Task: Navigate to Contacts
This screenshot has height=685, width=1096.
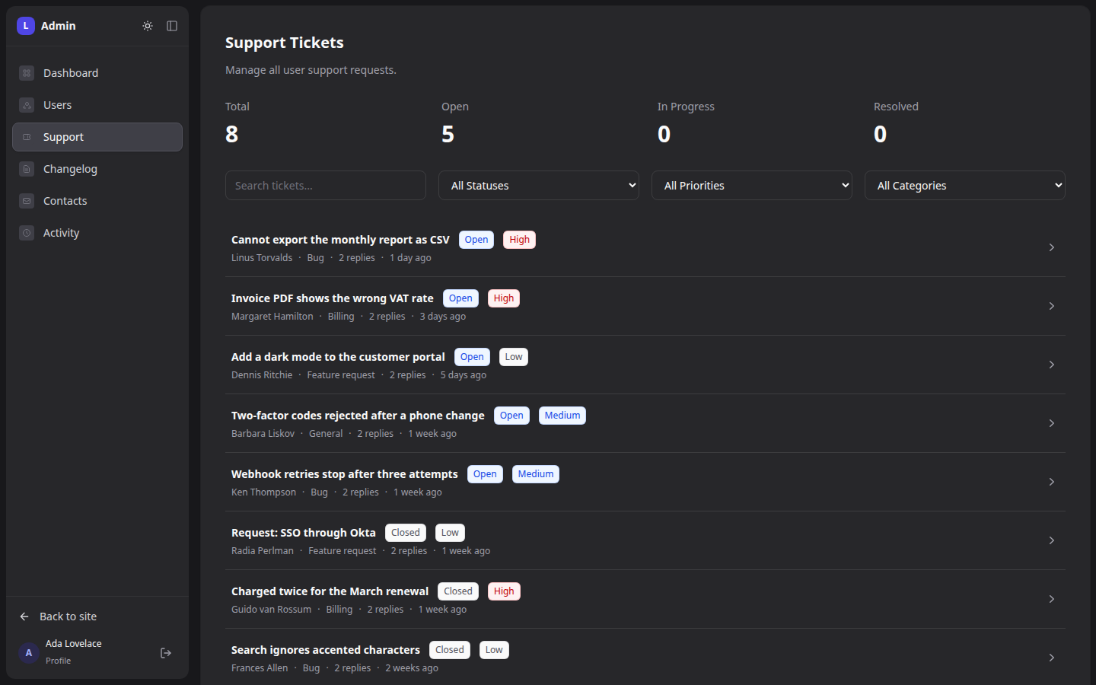Action: tap(97, 201)
